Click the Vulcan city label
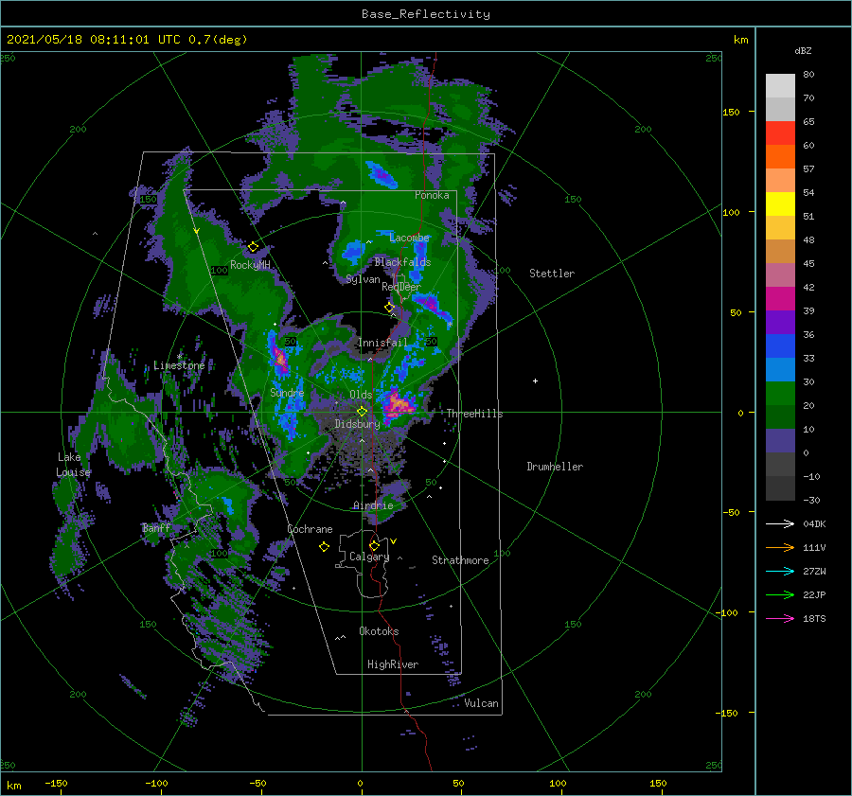The width and height of the screenshot is (852, 796). click(481, 703)
